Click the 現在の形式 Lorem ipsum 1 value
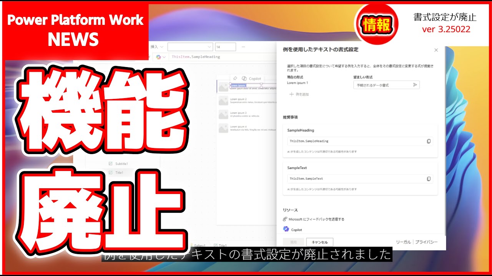The width and height of the screenshot is (492, 276). pyautogui.click(x=298, y=83)
